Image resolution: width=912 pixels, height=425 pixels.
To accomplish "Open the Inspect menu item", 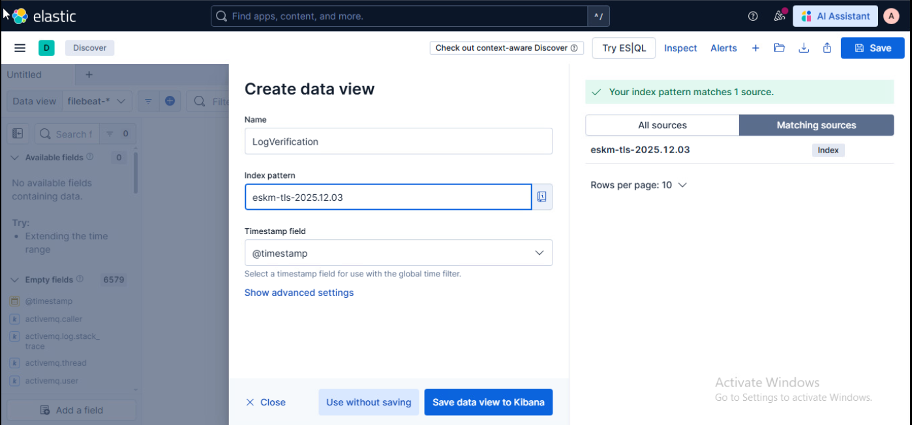I will 680,48.
